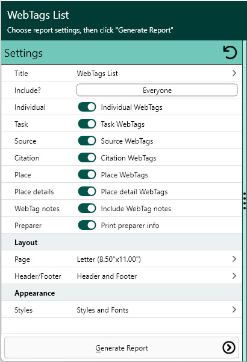The height and width of the screenshot is (362, 247).
Task: Disable the Source WebTags toggle
Action: tap(87, 141)
